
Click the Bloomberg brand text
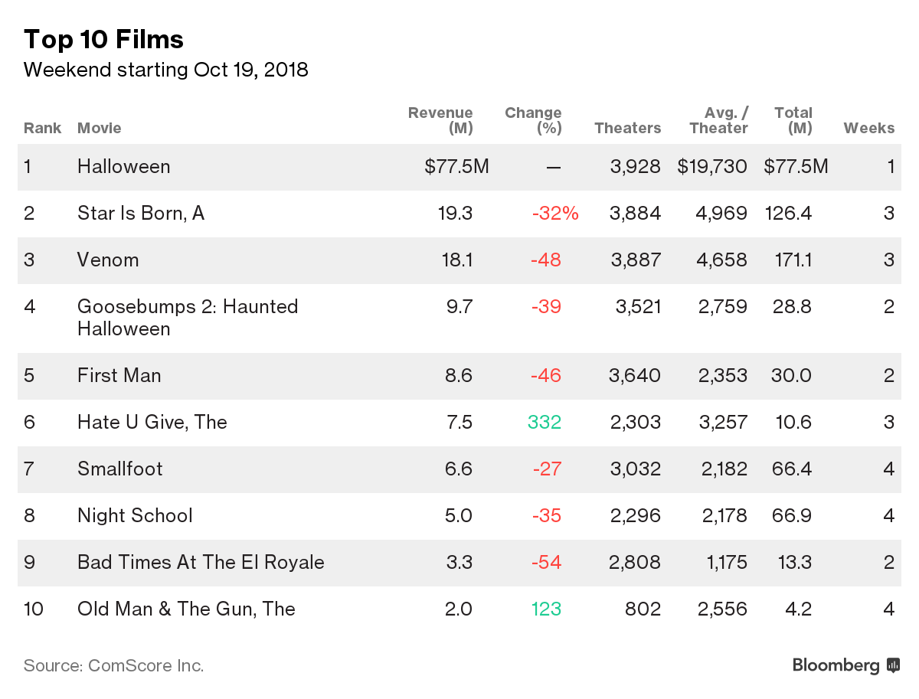836,665
